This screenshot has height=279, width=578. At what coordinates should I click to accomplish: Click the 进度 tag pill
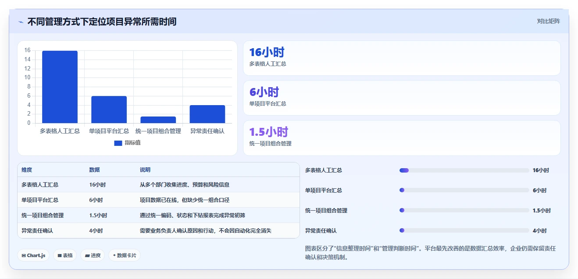pos(93,255)
